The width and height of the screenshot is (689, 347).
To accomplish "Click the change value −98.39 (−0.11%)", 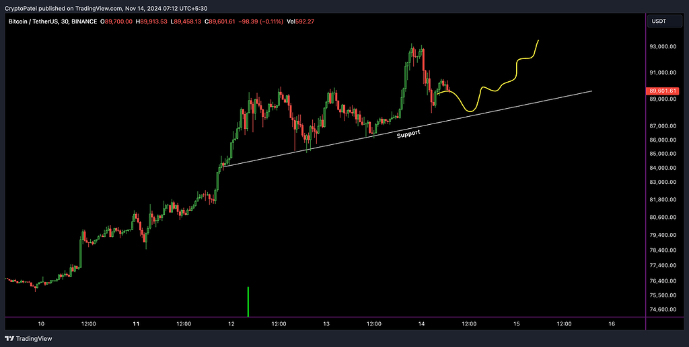I will (x=260, y=21).
